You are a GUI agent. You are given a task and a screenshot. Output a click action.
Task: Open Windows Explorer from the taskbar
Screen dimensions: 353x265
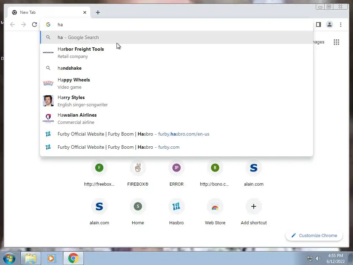click(31, 258)
